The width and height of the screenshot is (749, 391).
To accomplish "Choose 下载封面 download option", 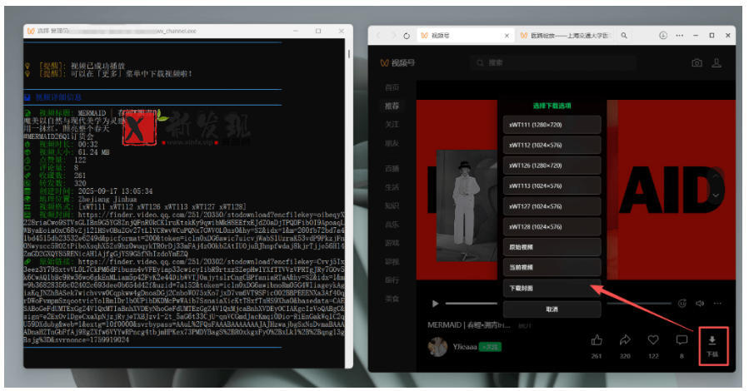I will tap(552, 289).
